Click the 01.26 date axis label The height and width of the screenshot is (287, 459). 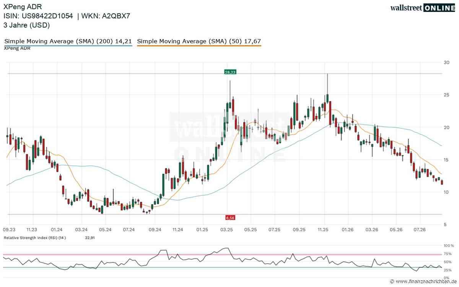tap(348, 230)
